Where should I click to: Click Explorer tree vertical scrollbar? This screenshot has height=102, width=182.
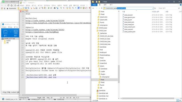(x=119, y=74)
